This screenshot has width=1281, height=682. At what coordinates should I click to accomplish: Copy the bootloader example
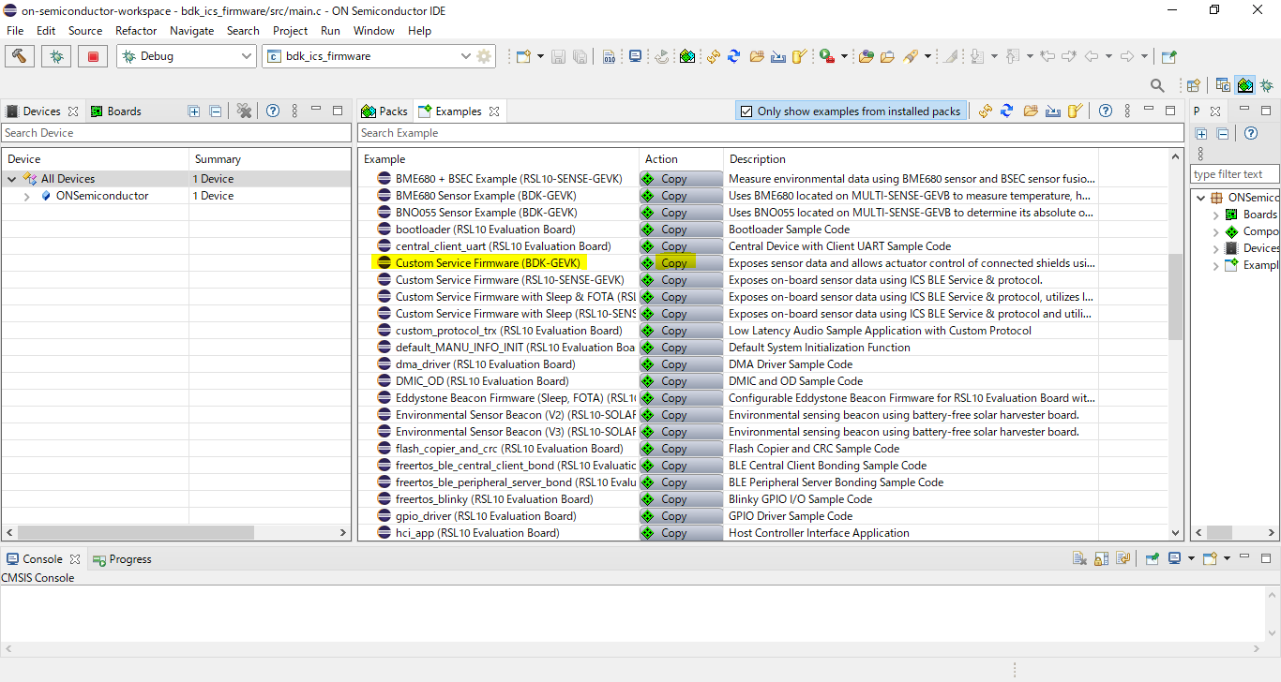click(673, 230)
